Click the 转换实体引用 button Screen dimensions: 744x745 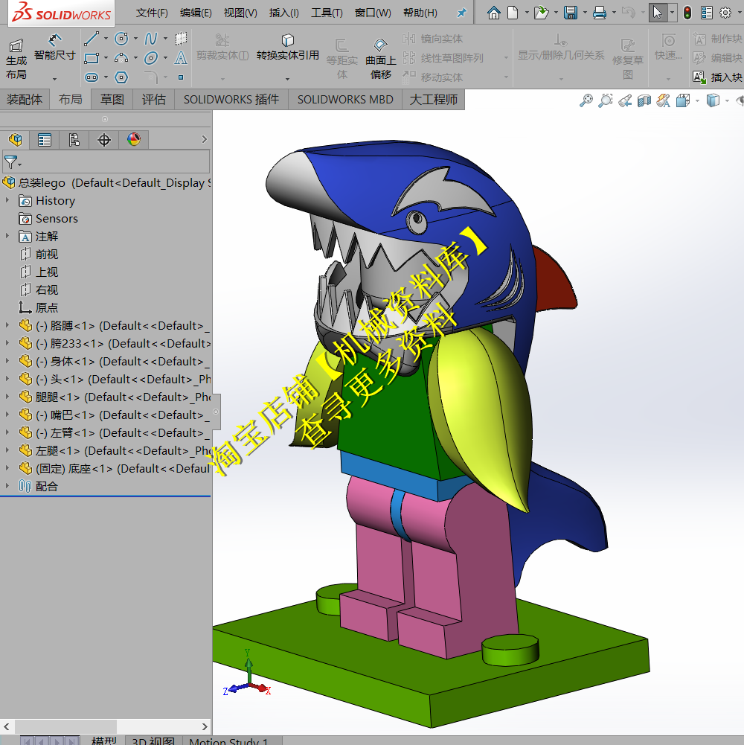tap(288, 47)
